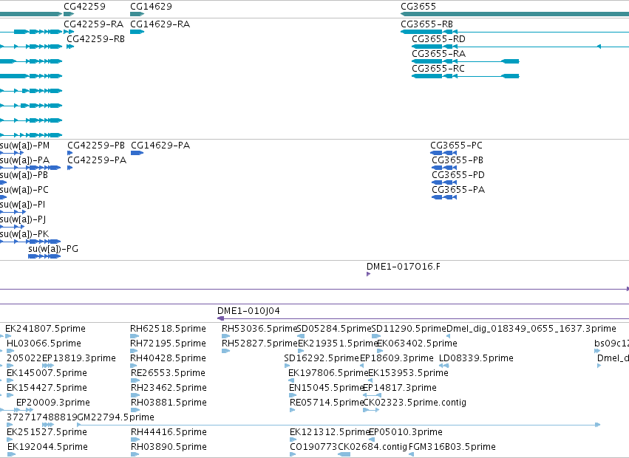Screen dimensions: 629x458
Task: Click the RH03890.5prime EST label
Action: (x=169, y=447)
